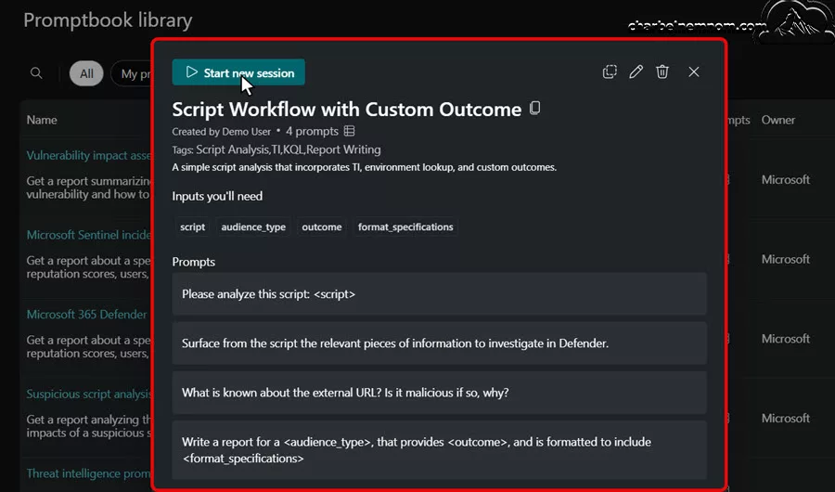The image size is (835, 492).
Task: Open the Microsoft Sentinel incident promptbook link
Action: pos(89,235)
